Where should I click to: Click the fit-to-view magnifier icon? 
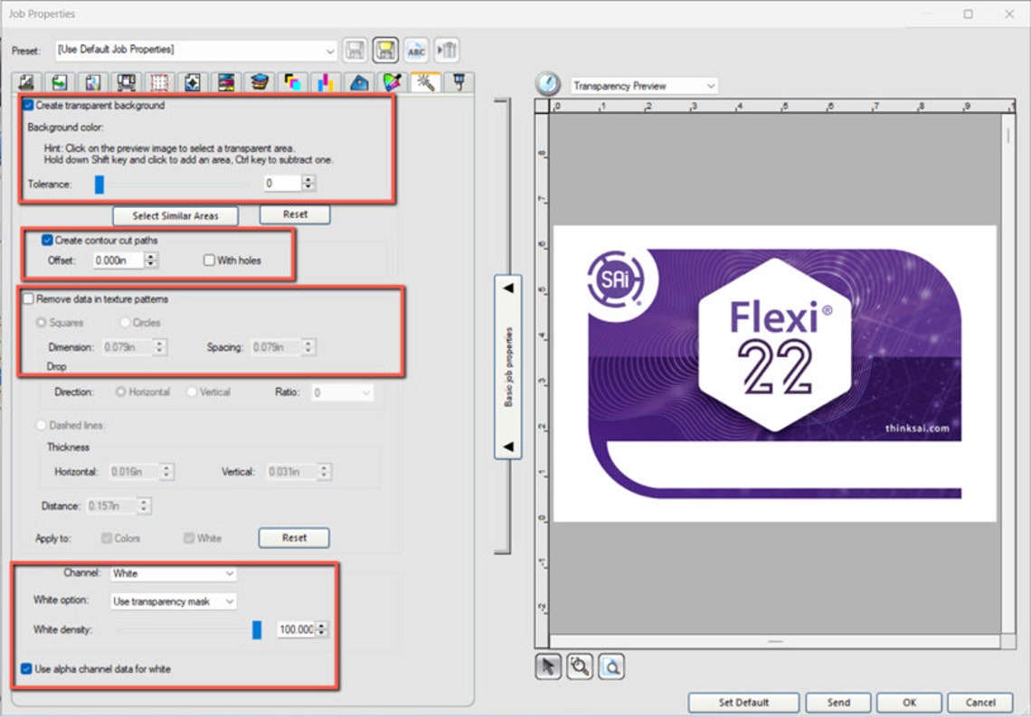(x=611, y=666)
